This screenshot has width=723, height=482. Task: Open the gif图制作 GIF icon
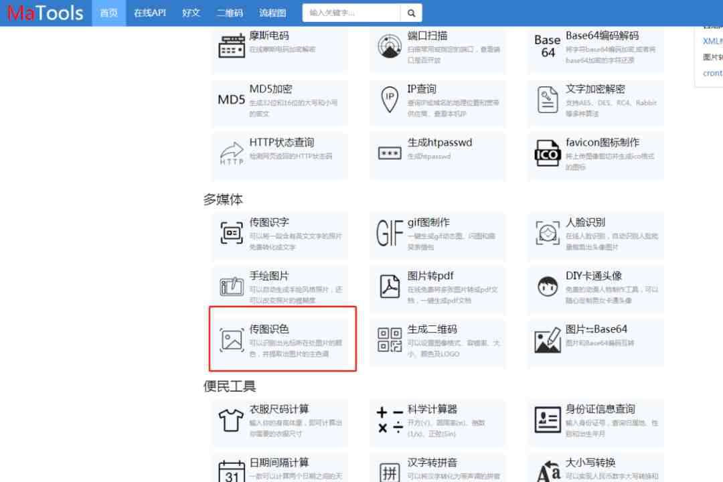coord(390,233)
